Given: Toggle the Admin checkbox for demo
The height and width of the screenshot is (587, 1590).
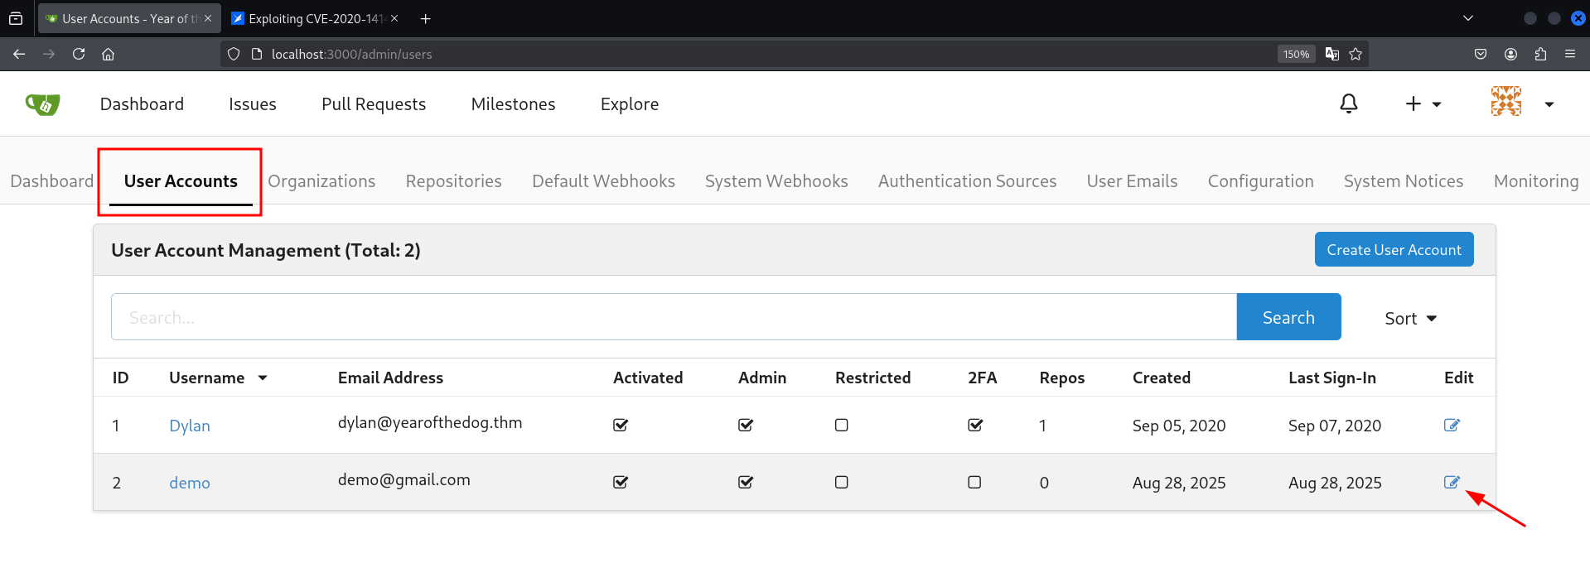Looking at the screenshot, I should click(x=746, y=482).
